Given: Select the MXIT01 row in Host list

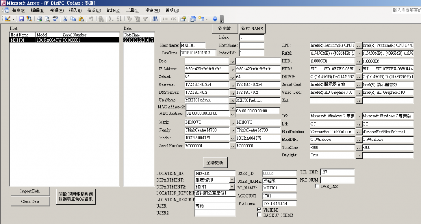Looking at the screenshot, I should point(65,40).
